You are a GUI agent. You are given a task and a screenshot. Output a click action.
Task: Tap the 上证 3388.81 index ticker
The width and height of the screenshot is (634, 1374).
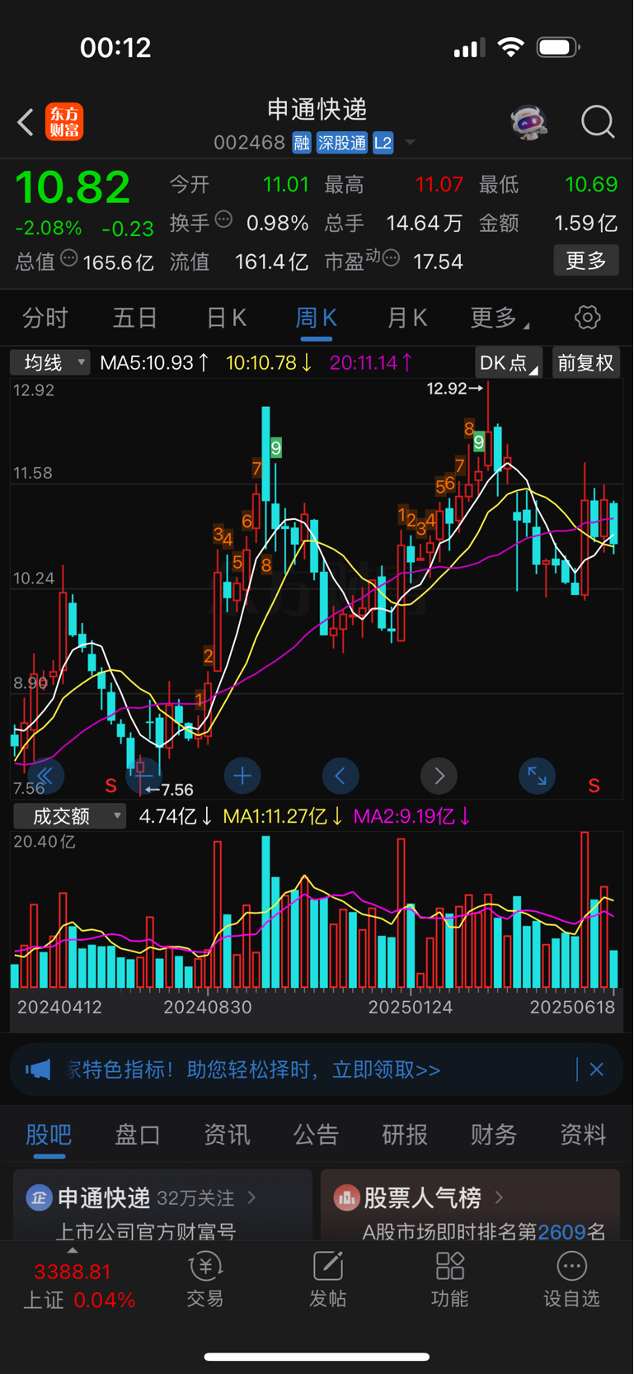pos(78,1286)
